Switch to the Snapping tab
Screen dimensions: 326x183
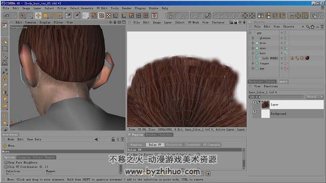[x=24, y=157]
